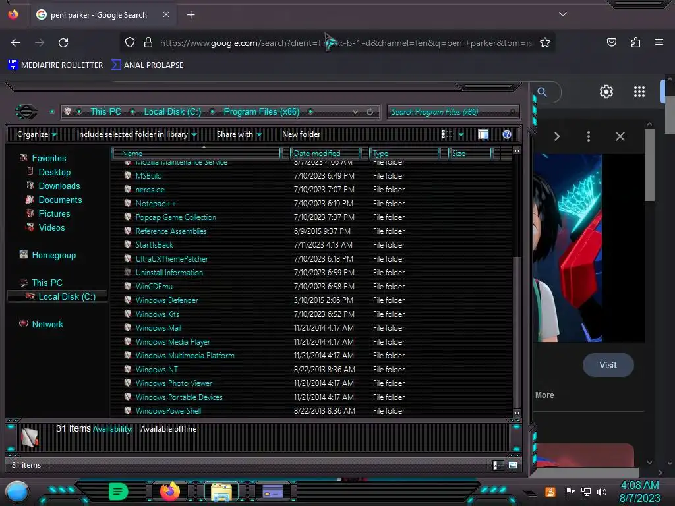Switch to details view in status bar

(498, 465)
